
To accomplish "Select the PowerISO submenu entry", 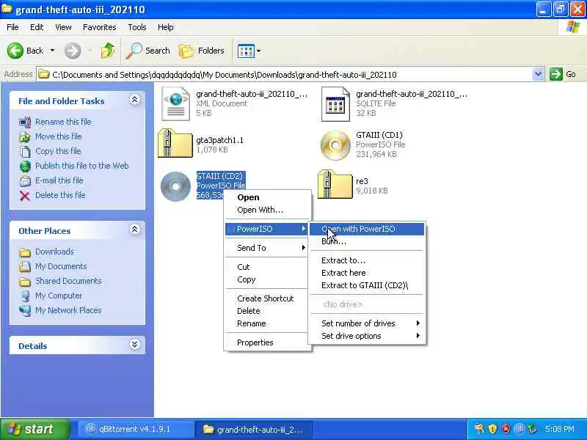I will (x=268, y=229).
